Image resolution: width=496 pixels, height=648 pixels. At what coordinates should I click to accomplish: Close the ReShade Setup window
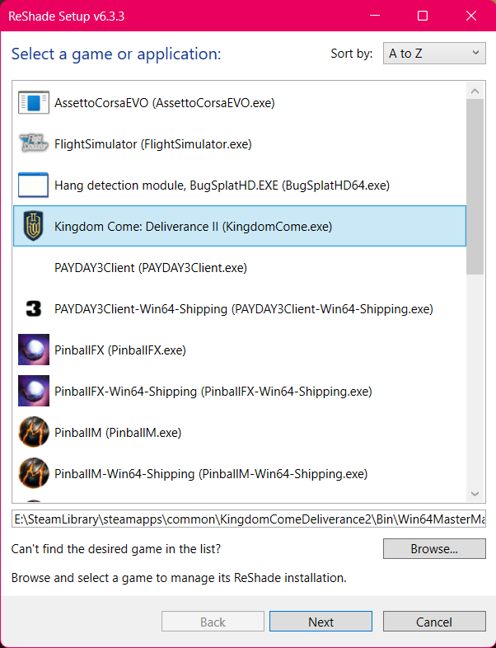pyautogui.click(x=470, y=16)
